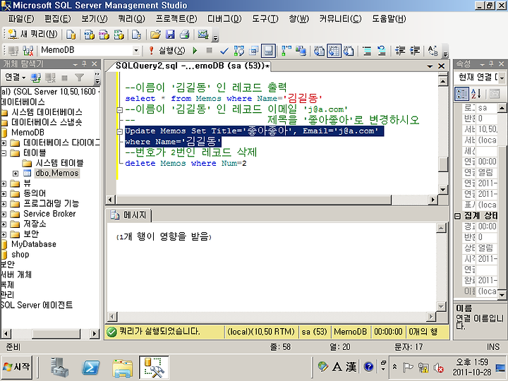Select the 메시지 results tab
508x381 pixels.
130,215
